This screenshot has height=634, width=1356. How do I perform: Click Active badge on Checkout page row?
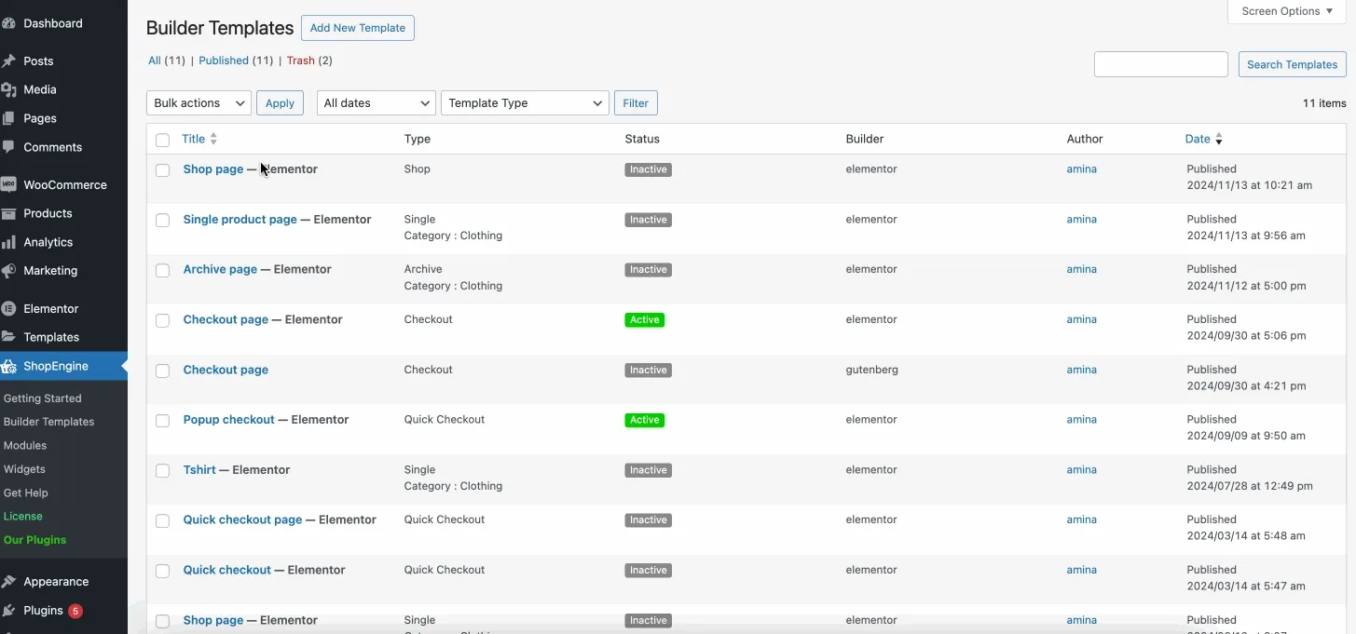pos(645,320)
